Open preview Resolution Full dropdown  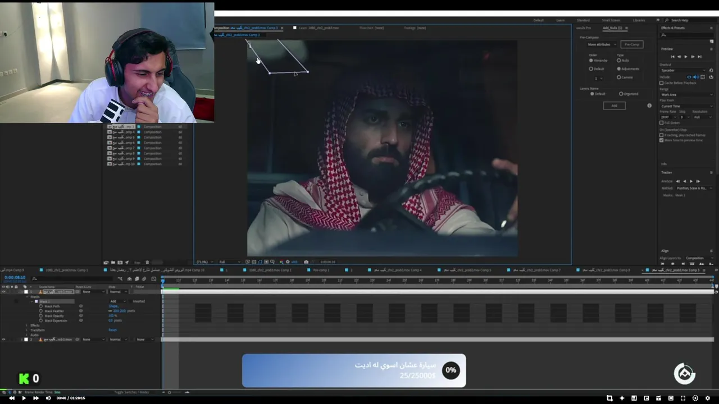tap(702, 117)
